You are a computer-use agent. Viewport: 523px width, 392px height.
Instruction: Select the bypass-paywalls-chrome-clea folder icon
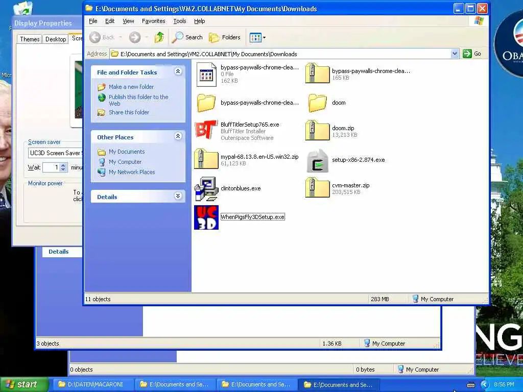click(206, 103)
